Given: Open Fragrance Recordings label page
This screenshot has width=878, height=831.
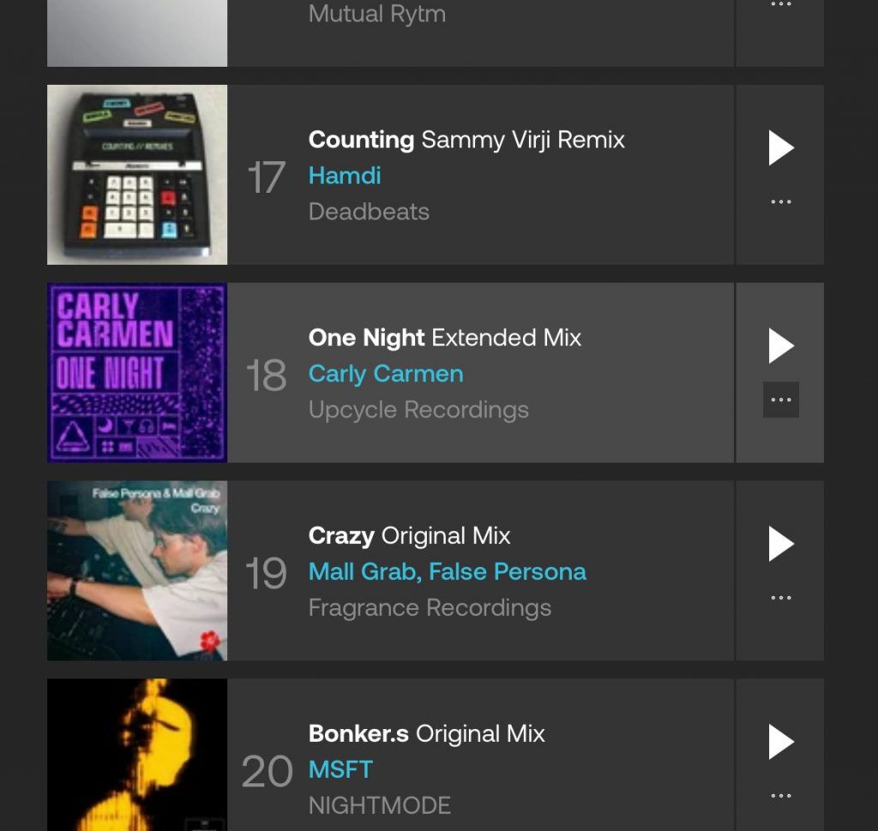Looking at the screenshot, I should pos(430,608).
